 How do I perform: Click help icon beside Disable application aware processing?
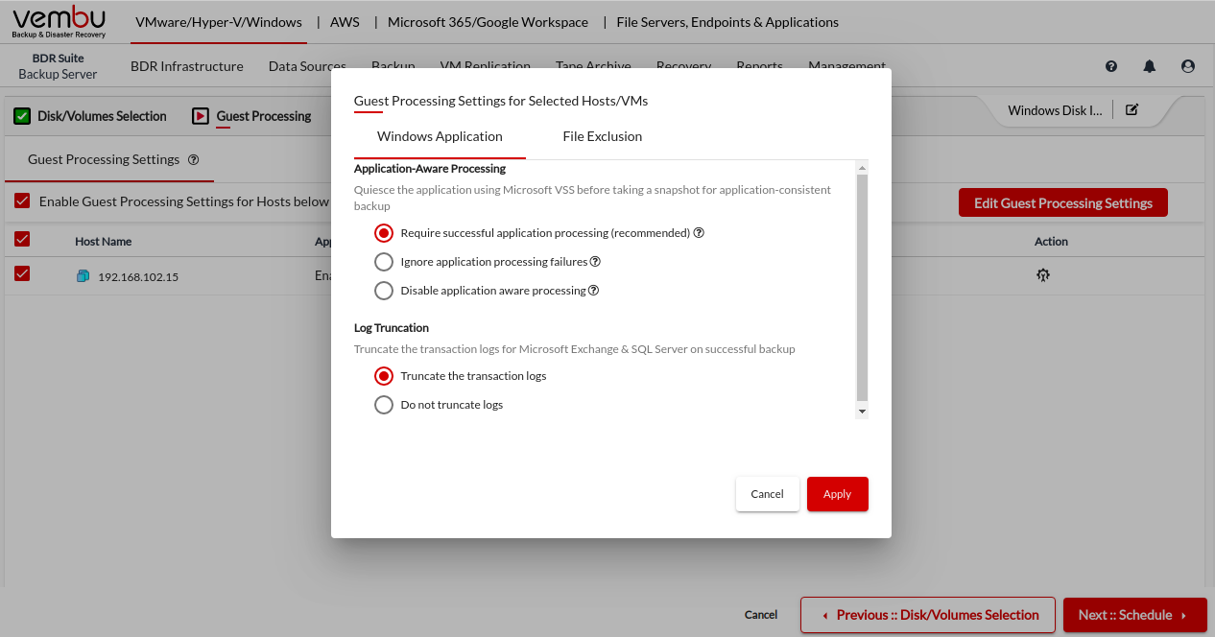pyautogui.click(x=593, y=291)
